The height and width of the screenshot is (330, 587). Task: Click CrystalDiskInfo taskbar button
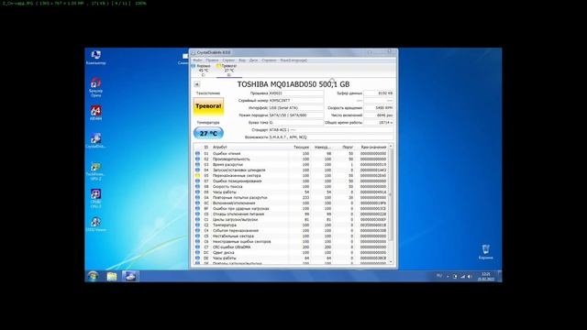click(130, 276)
